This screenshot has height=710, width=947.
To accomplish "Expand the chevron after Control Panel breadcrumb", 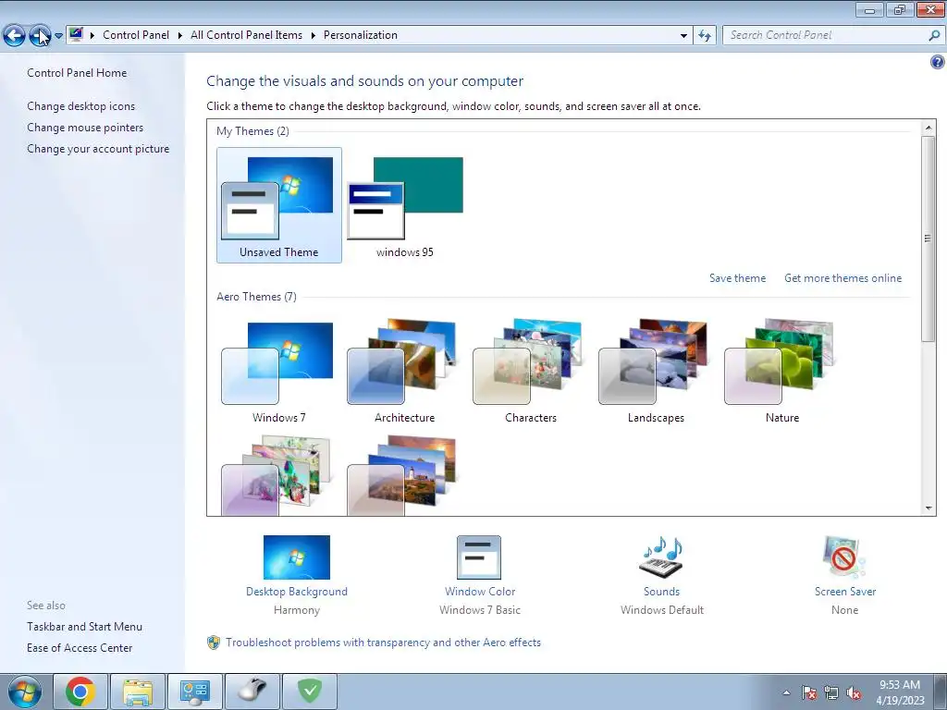I will (x=180, y=35).
